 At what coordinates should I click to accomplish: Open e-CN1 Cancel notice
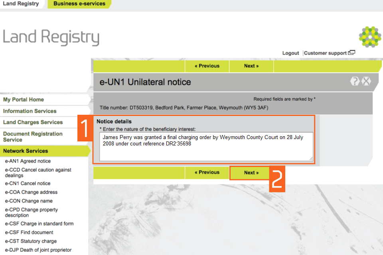tap(28, 183)
